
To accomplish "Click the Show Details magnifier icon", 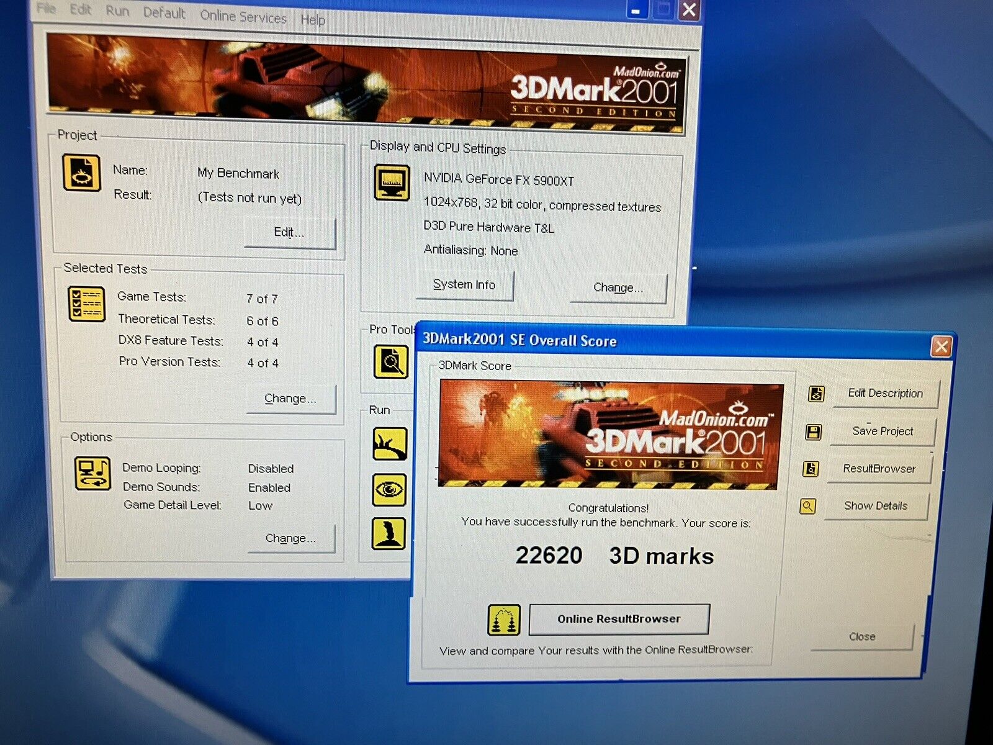I will pos(807,507).
